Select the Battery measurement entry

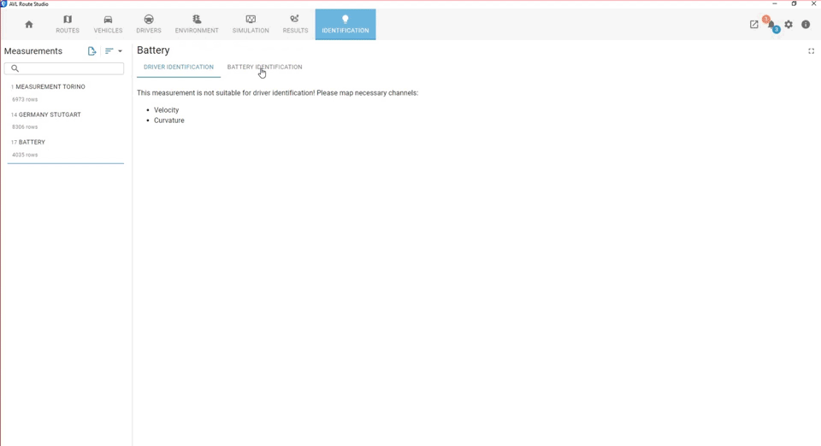pyautogui.click(x=66, y=148)
